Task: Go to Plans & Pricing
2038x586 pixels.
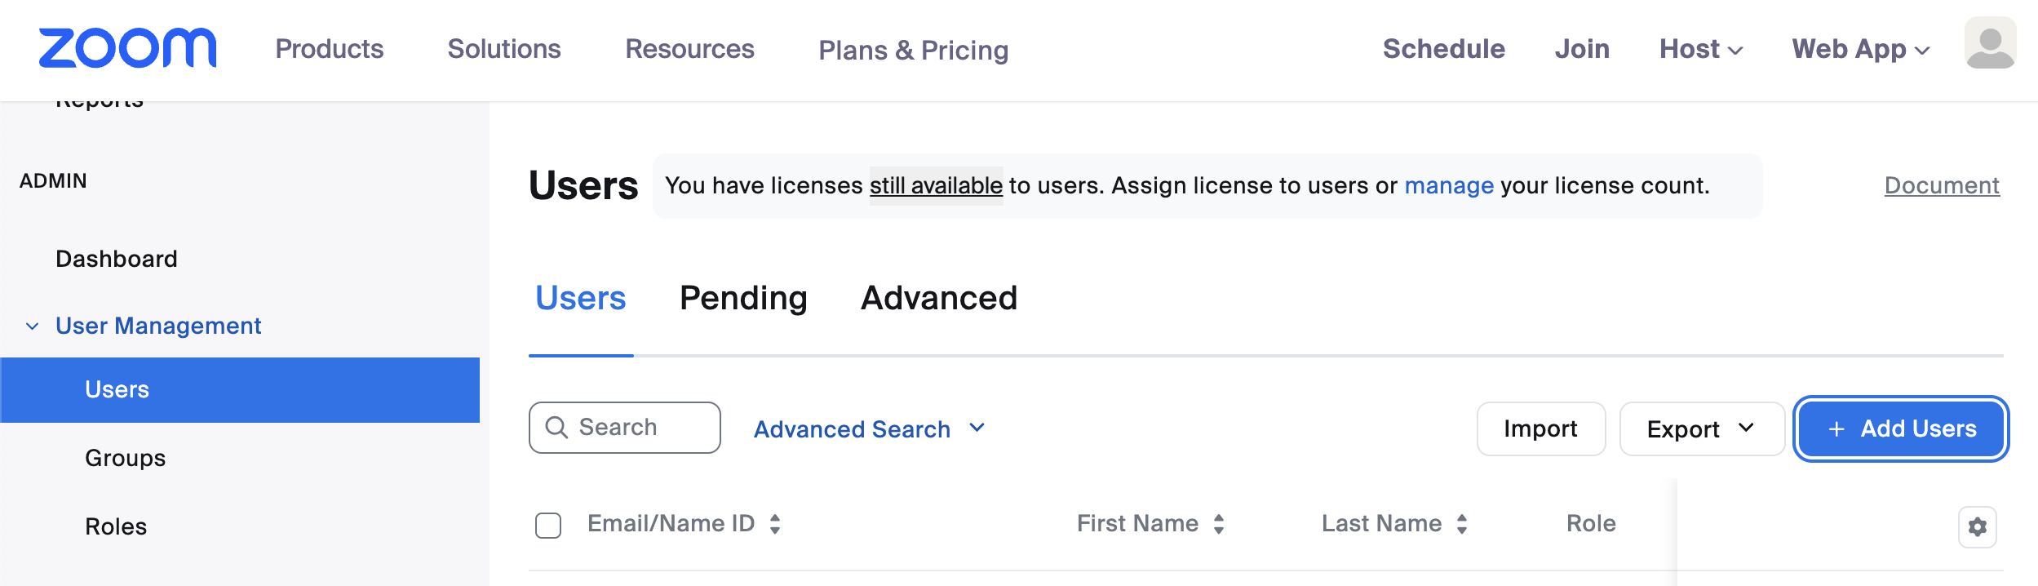Action: point(914,51)
